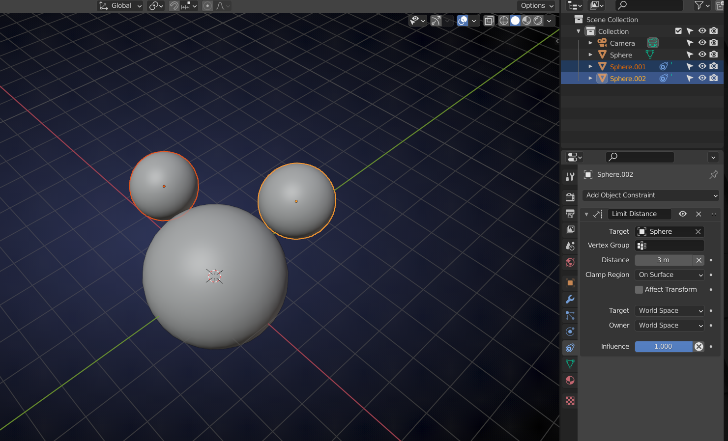Viewport: 728px width, 441px height.
Task: Toggle viewport overlays icon
Action: click(463, 21)
